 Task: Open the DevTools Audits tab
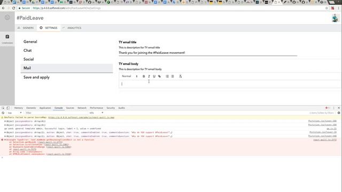pos(121,108)
